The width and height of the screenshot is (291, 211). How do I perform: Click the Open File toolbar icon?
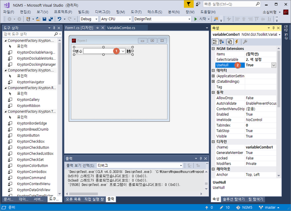[x=38, y=19]
